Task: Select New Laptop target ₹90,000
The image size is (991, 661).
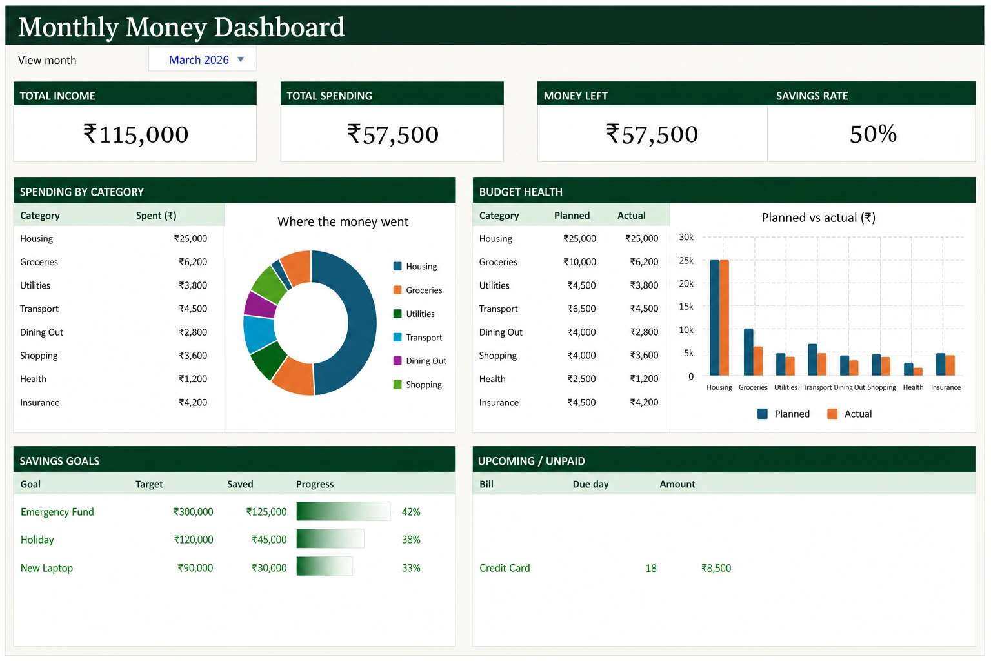Action: click(195, 568)
